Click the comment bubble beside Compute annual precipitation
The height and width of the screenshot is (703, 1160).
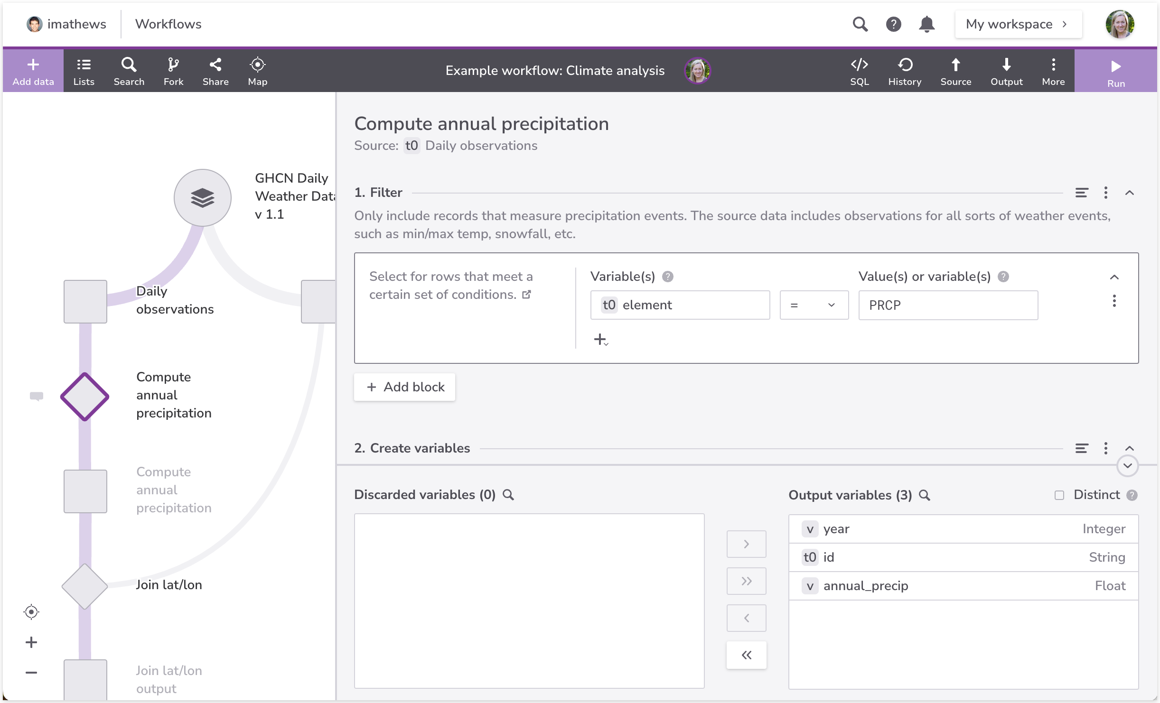click(37, 396)
